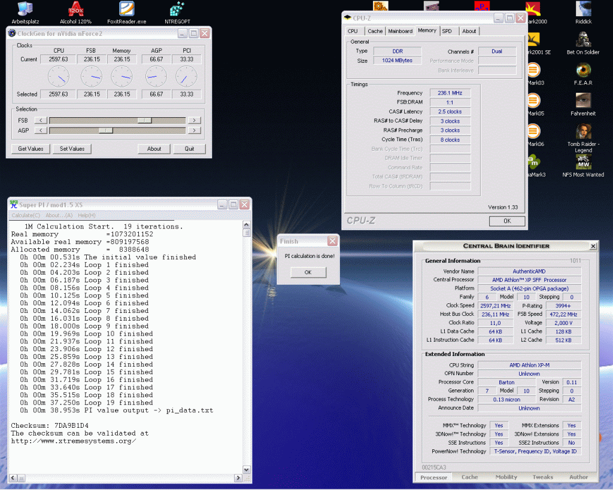Open Author tab in Central Brain Identifier
The width and height of the screenshot is (613, 490).
click(x=579, y=477)
